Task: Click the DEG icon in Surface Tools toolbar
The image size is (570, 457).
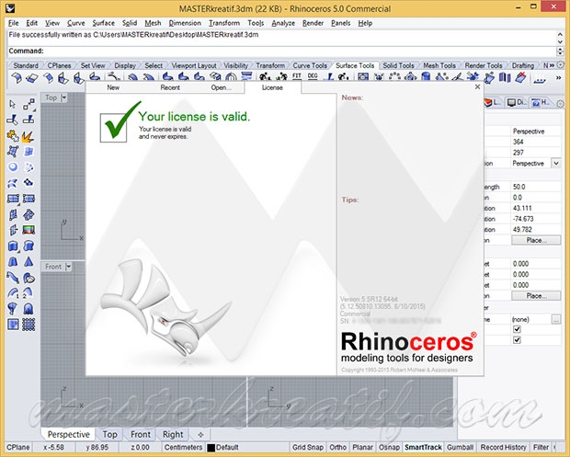Action: (313, 76)
